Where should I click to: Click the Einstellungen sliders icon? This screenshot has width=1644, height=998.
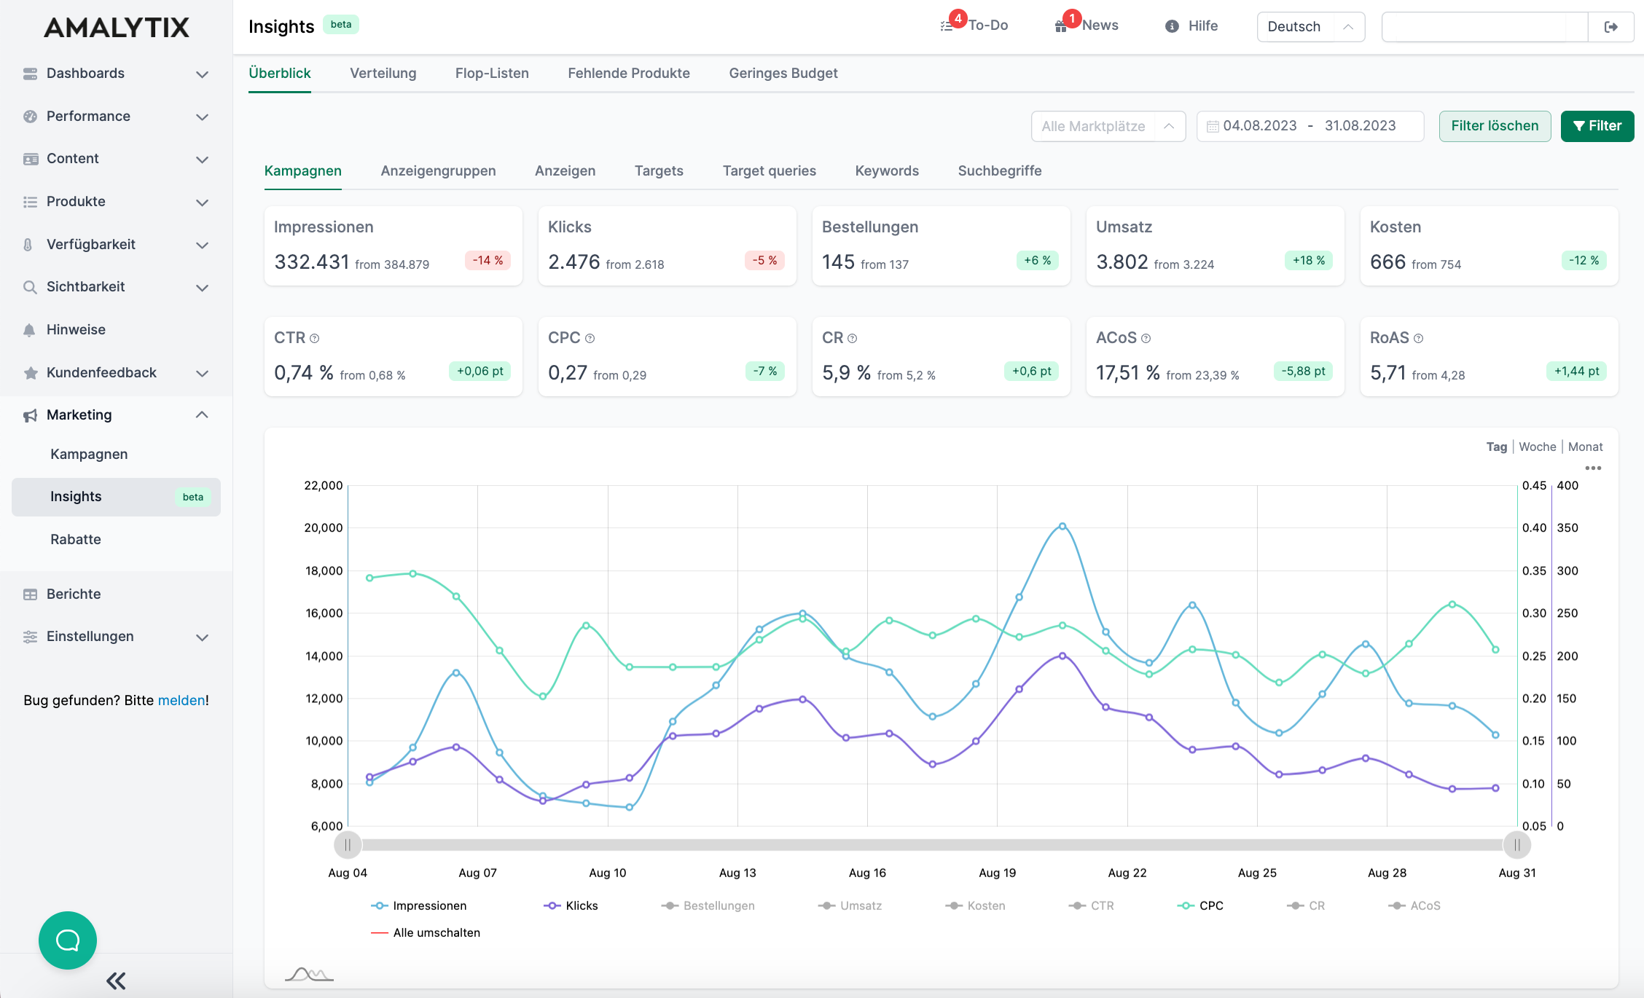[30, 637]
